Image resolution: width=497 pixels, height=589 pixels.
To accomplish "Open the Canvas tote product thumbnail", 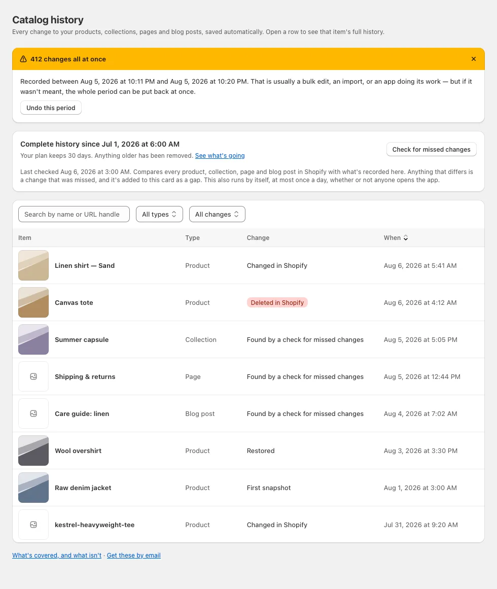I will [x=33, y=302].
